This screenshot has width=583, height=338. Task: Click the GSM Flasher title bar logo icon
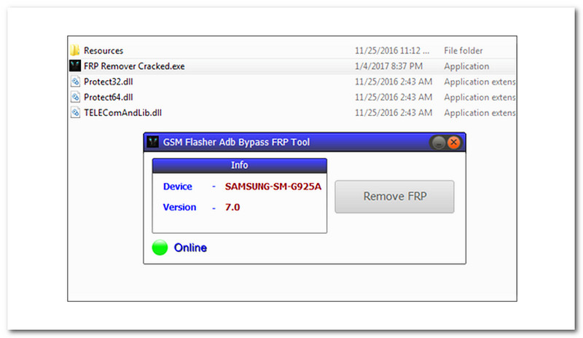153,141
